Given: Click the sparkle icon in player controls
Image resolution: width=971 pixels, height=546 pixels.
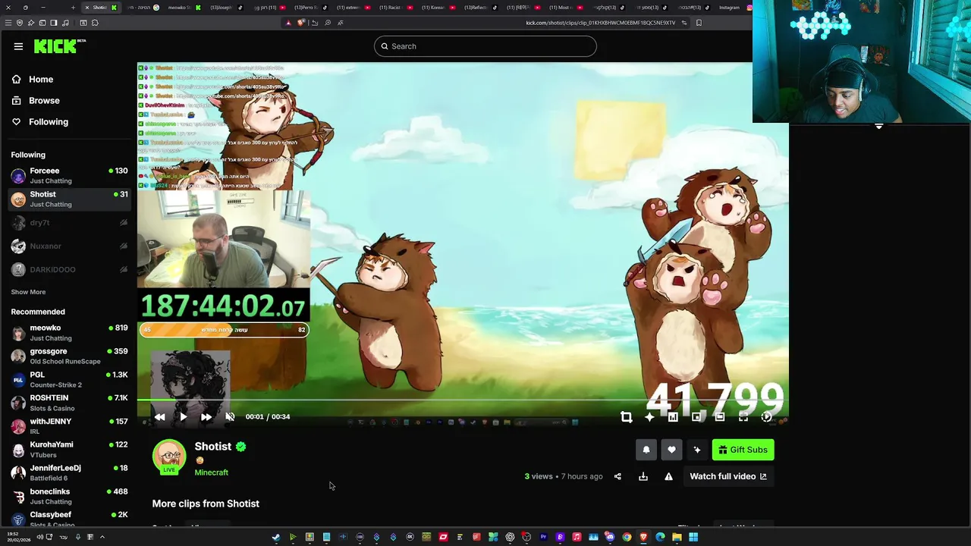Looking at the screenshot, I should 649,417.
